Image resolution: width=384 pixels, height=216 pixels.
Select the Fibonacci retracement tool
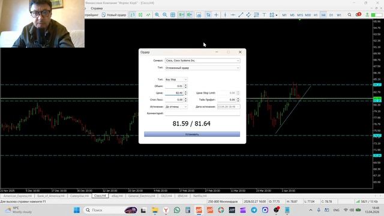256,15
